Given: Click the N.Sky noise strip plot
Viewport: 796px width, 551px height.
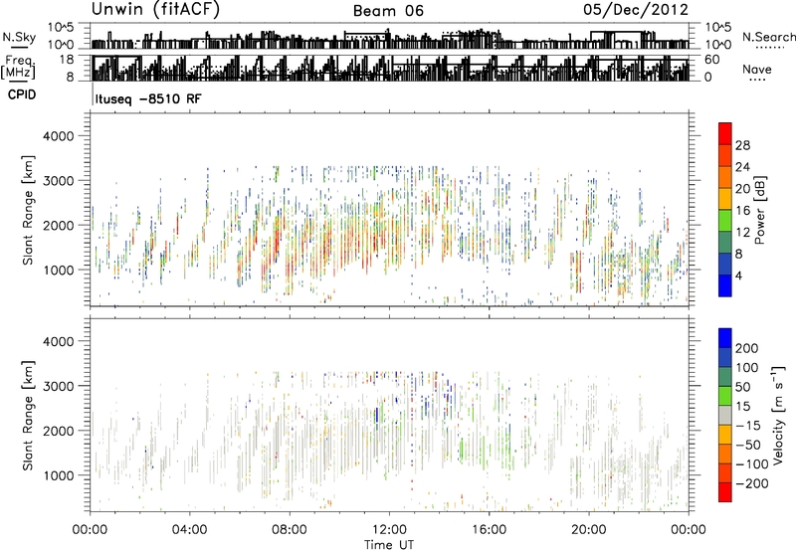Looking at the screenshot, I should point(389,36).
